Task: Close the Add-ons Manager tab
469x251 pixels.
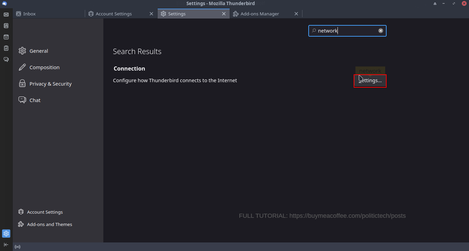Action: tap(296, 14)
